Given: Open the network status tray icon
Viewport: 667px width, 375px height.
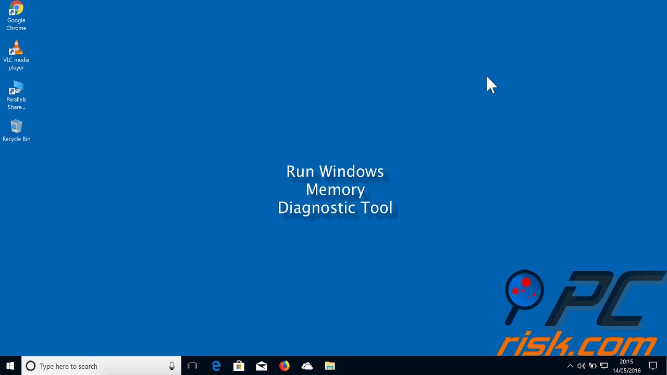Looking at the screenshot, I should 604,366.
